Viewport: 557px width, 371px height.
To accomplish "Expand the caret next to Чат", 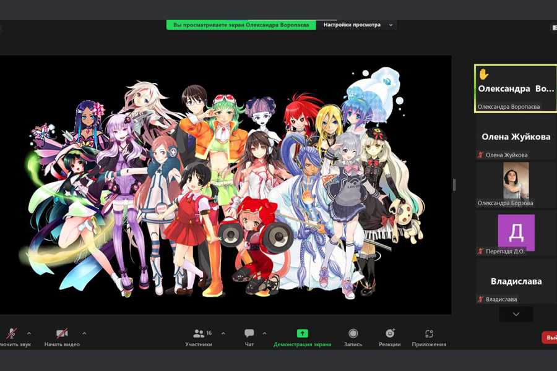I will (264, 334).
